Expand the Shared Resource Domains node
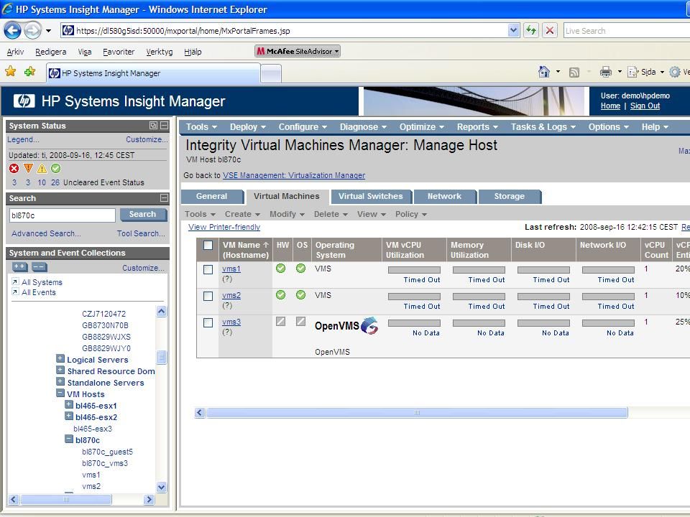This screenshot has height=517, width=690. 60,371
